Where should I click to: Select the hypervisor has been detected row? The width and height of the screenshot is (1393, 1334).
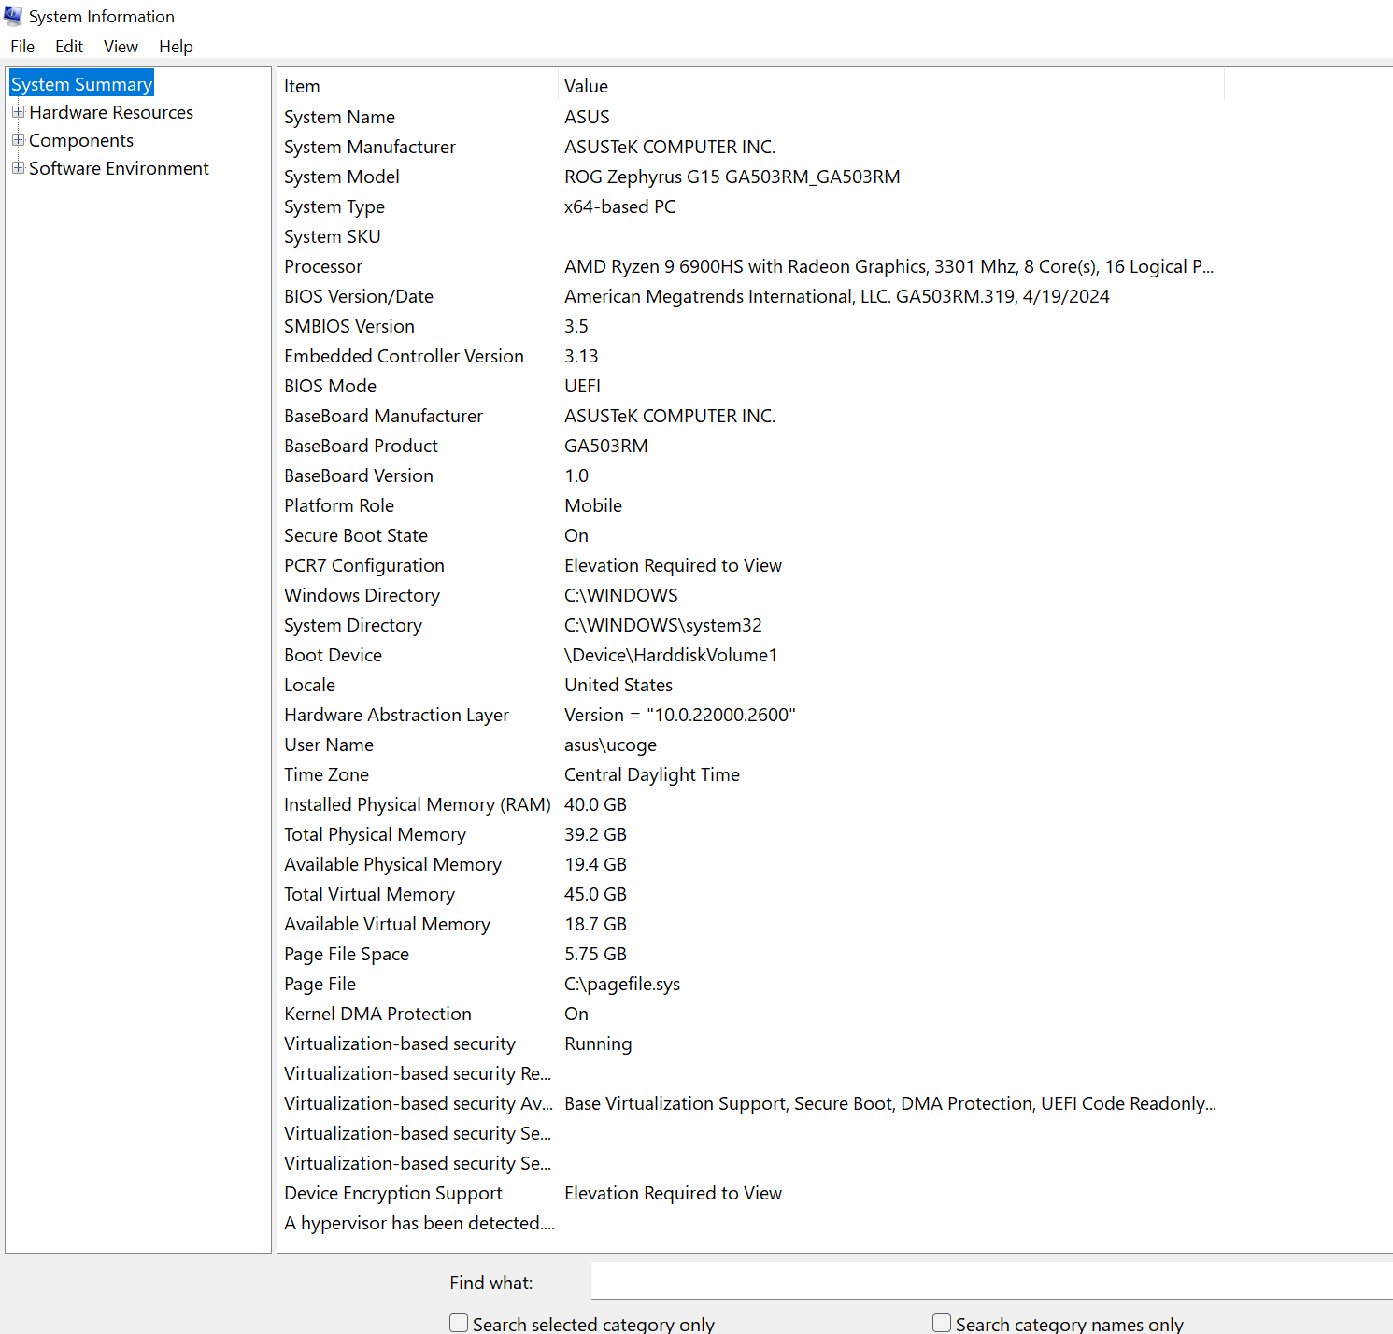pos(751,1223)
